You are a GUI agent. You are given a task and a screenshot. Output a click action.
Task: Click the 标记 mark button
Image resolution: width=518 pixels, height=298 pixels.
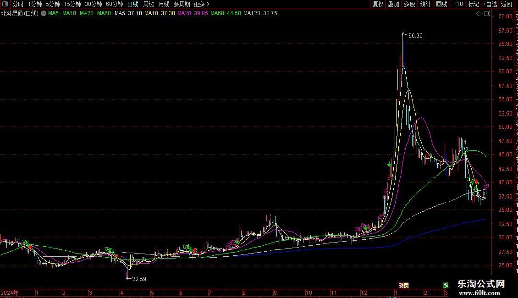(474, 4)
